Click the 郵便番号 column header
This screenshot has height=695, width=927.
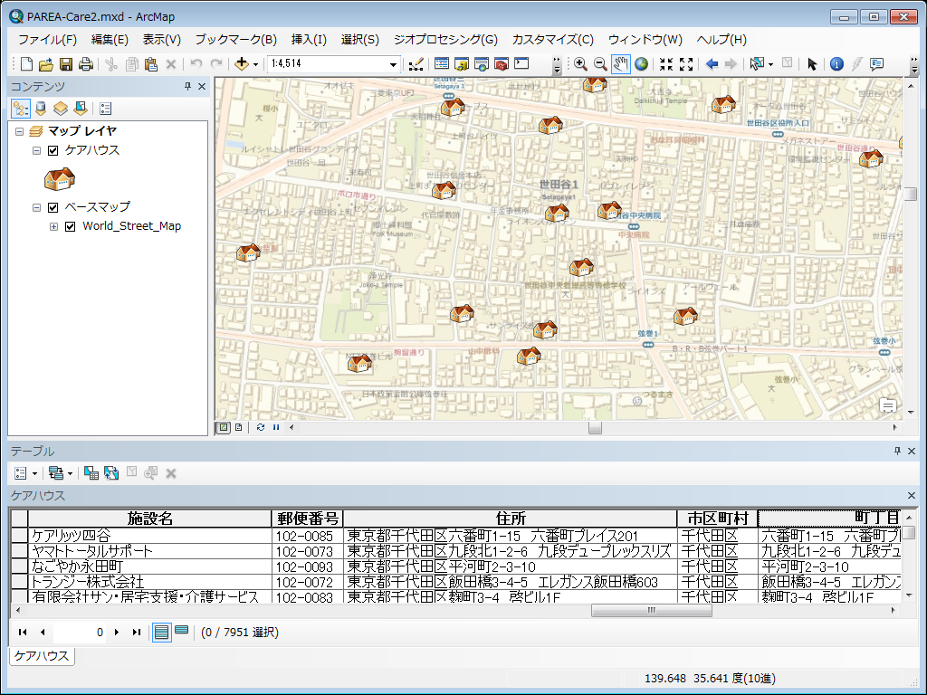point(308,519)
